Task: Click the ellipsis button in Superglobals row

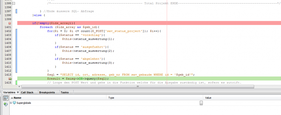Action: (x=201, y=103)
